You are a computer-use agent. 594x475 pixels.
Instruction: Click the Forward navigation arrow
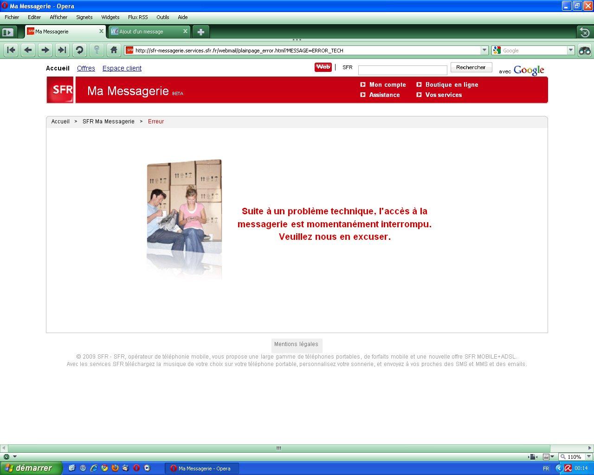coord(45,50)
